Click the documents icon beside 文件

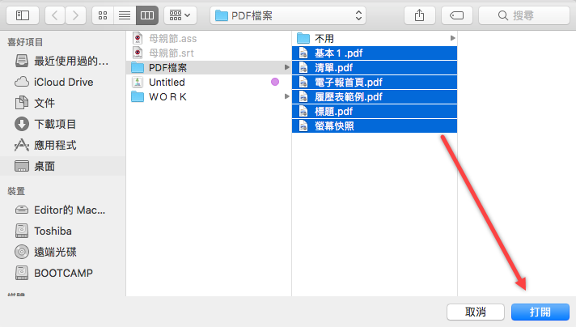click(22, 103)
